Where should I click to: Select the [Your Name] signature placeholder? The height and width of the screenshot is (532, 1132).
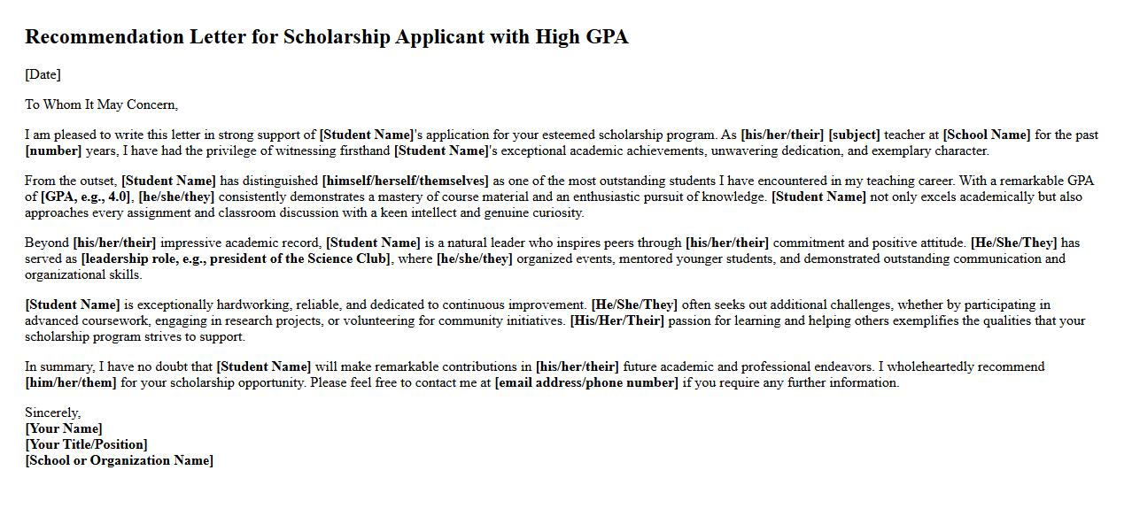click(64, 428)
